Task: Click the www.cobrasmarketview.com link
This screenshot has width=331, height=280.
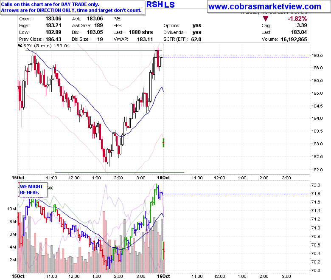Action: coord(264,7)
